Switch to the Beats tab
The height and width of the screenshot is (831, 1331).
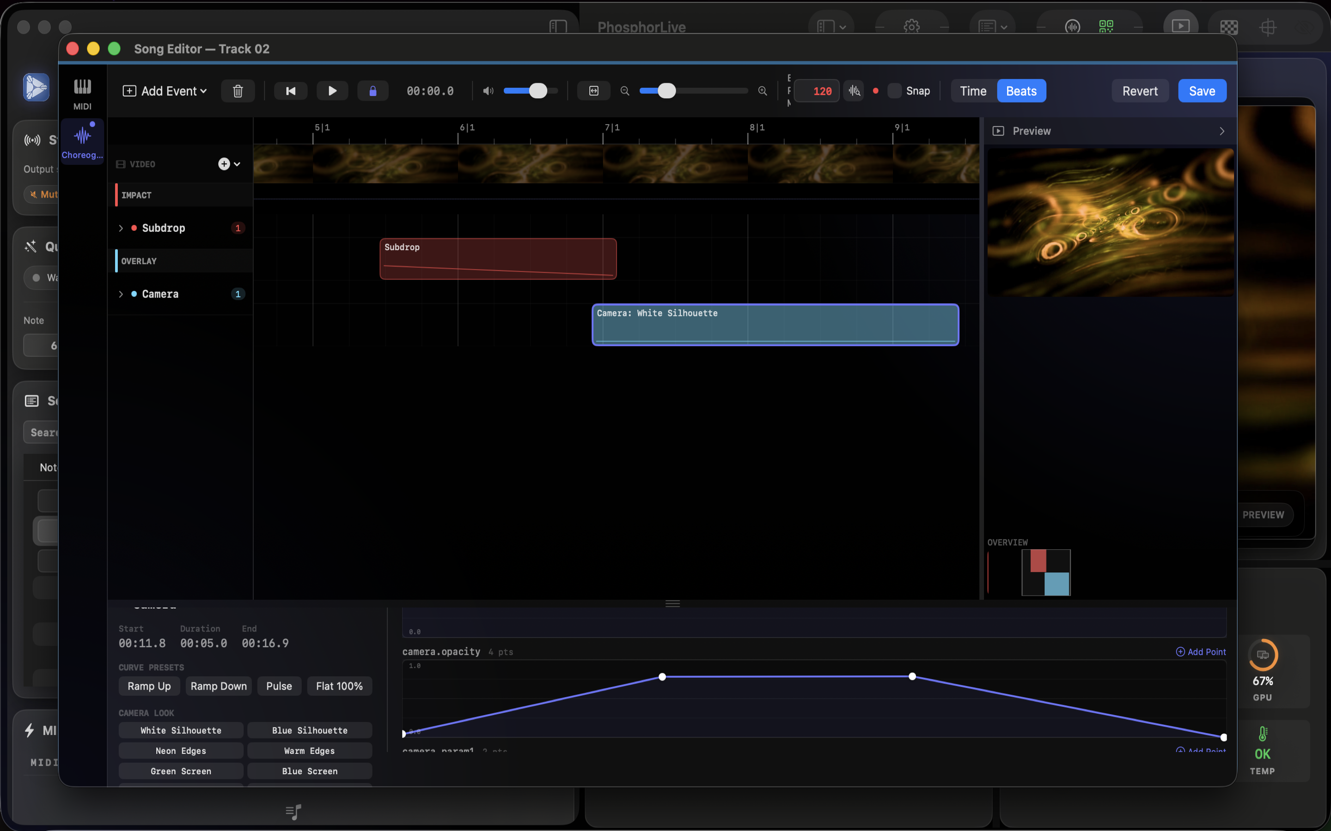(1021, 90)
